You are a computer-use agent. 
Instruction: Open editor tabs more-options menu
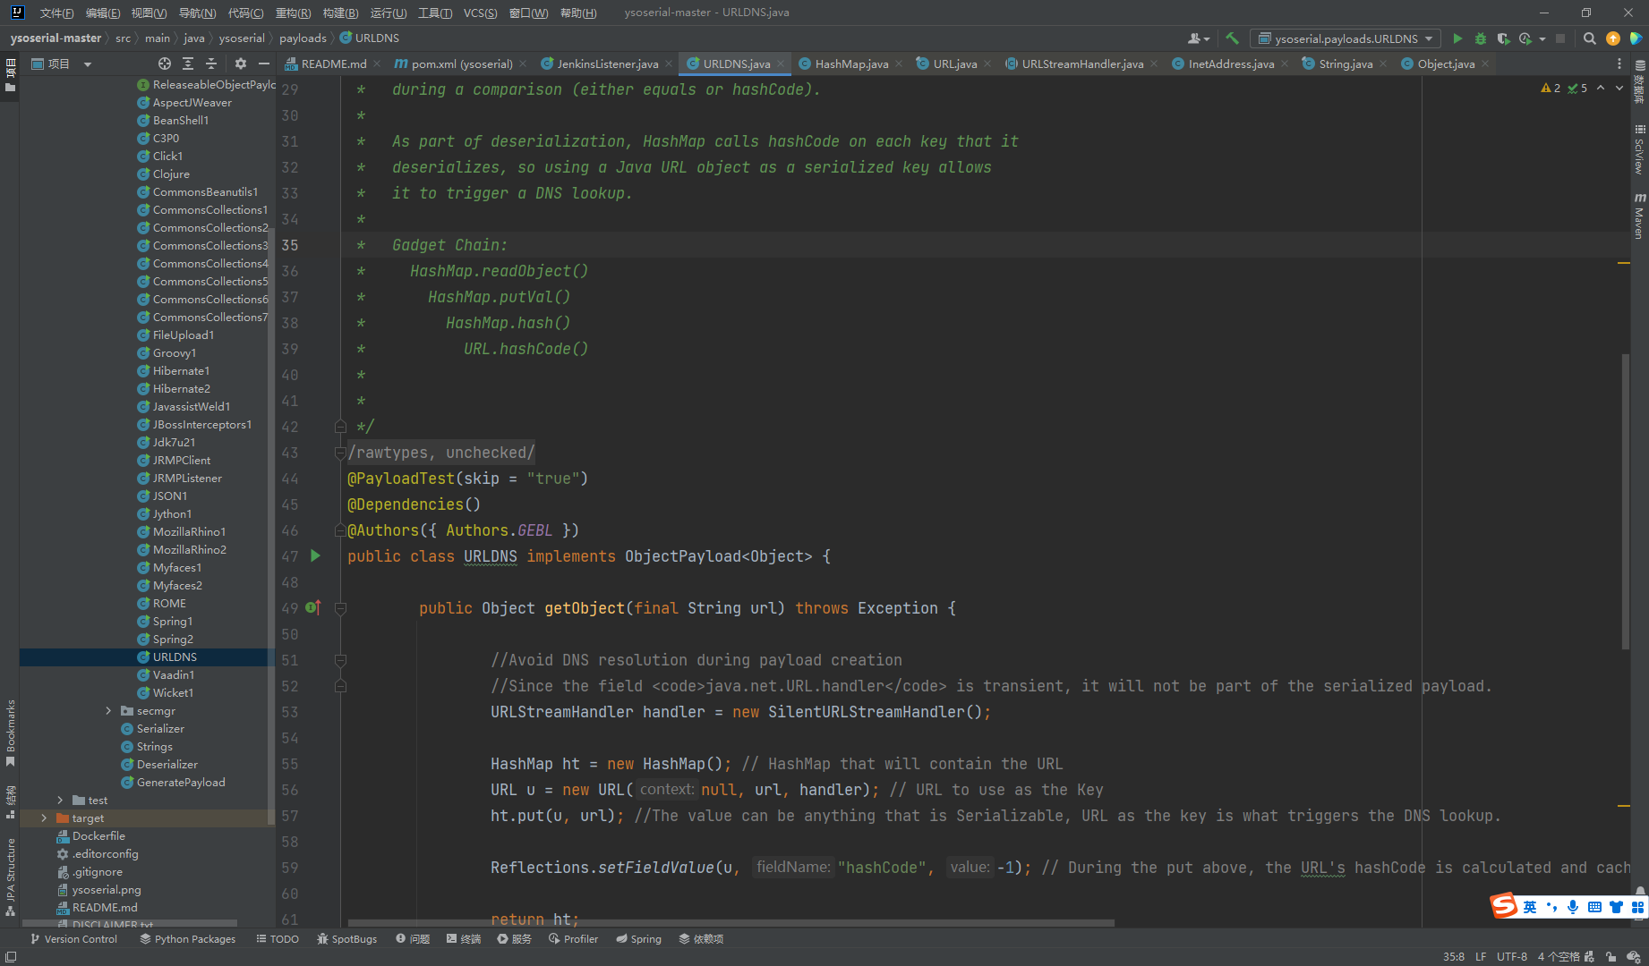1619,64
